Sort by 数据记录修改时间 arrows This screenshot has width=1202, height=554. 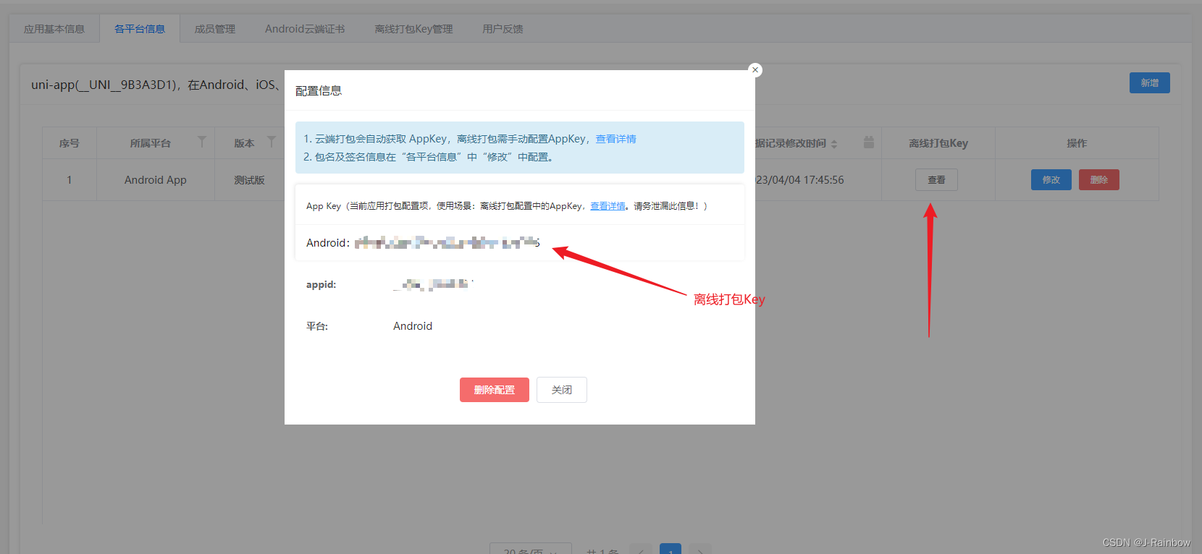[x=834, y=144]
